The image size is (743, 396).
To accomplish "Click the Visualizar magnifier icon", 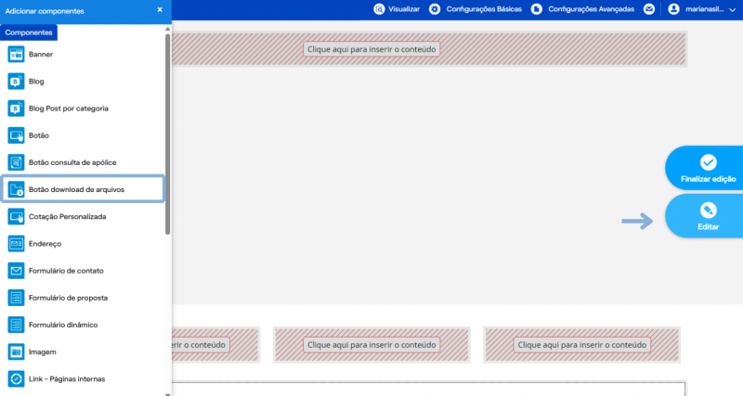I will [379, 9].
